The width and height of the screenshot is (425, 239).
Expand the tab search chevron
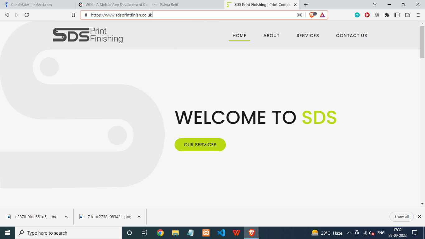click(x=375, y=4)
